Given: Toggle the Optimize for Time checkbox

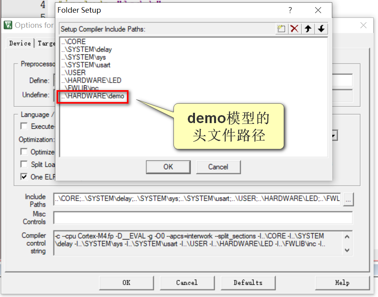Looking at the screenshot, I should tap(24, 152).
